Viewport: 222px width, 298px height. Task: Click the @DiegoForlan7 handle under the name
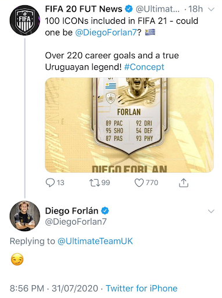(x=76, y=222)
